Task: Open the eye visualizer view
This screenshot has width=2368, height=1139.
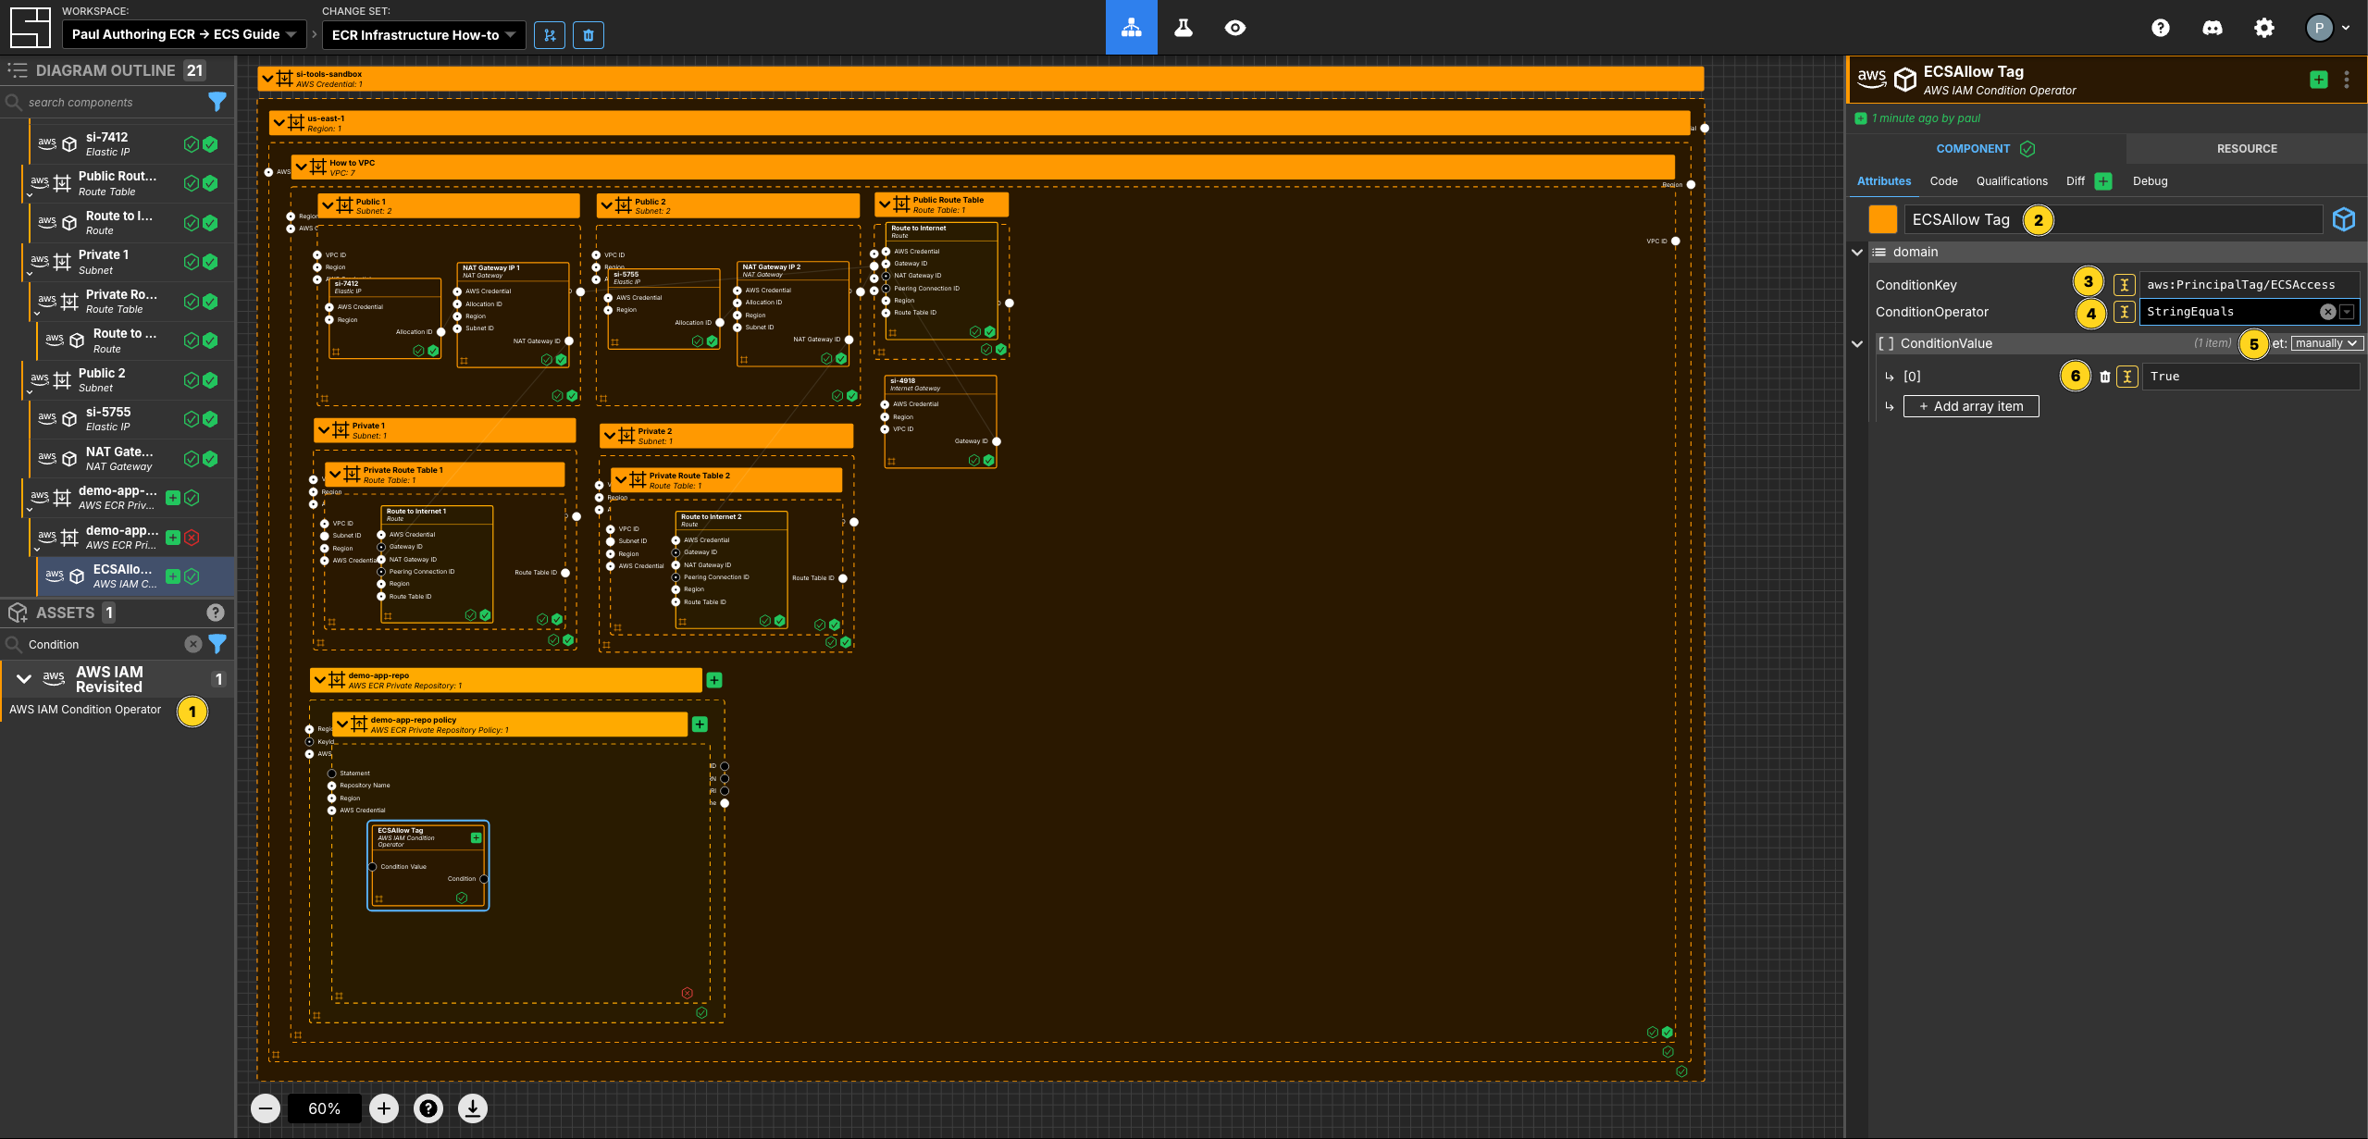Action: pyautogui.click(x=1234, y=28)
